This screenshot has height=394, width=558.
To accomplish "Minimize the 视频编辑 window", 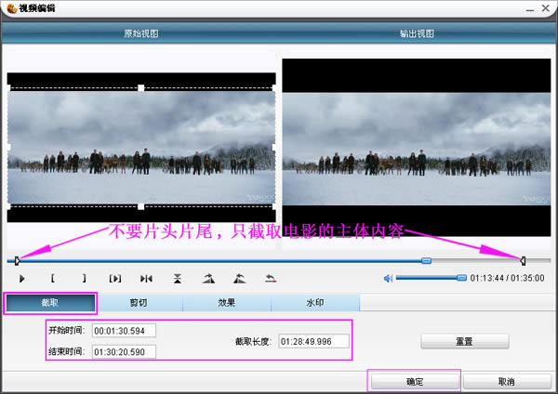I will (x=530, y=9).
